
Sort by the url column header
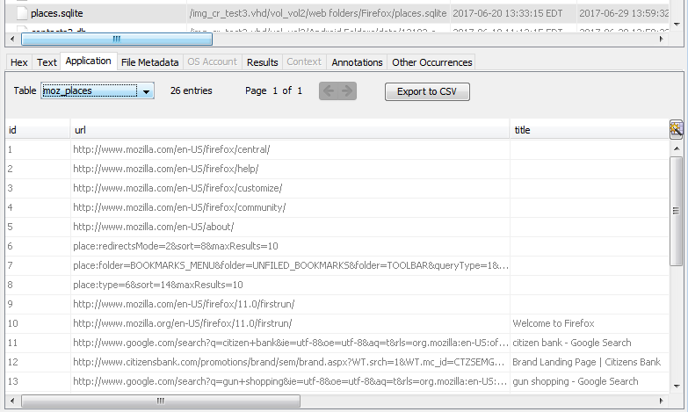point(290,130)
